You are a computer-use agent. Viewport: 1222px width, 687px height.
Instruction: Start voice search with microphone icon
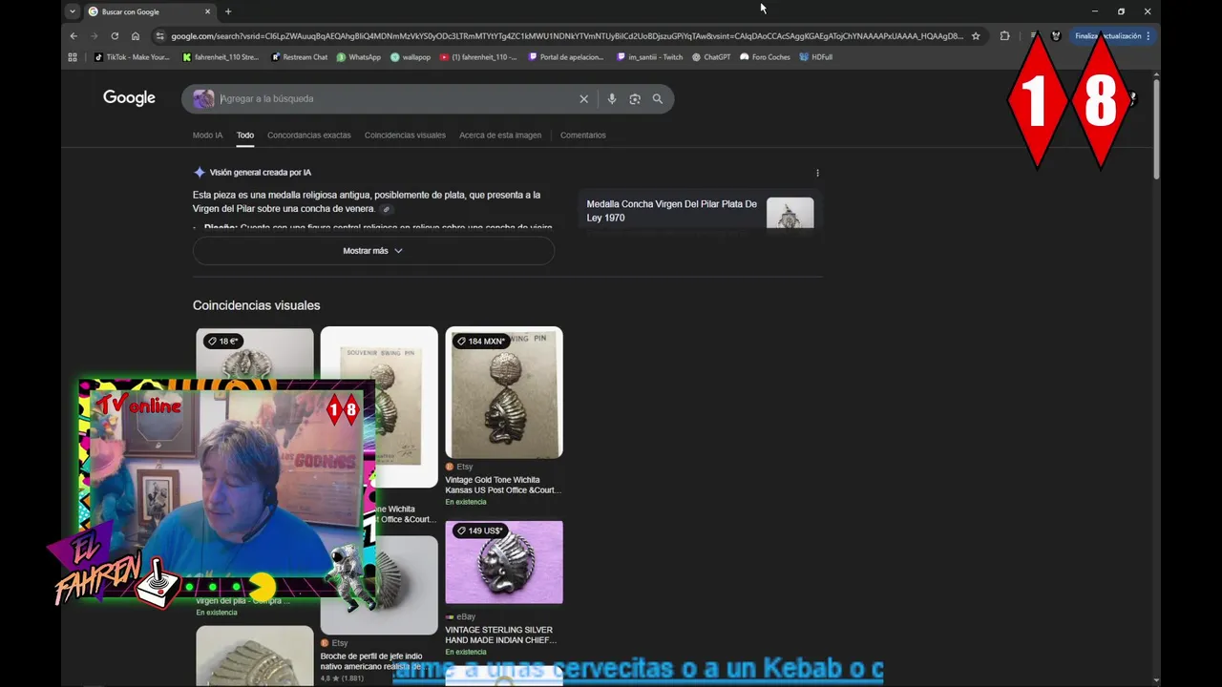pos(612,99)
